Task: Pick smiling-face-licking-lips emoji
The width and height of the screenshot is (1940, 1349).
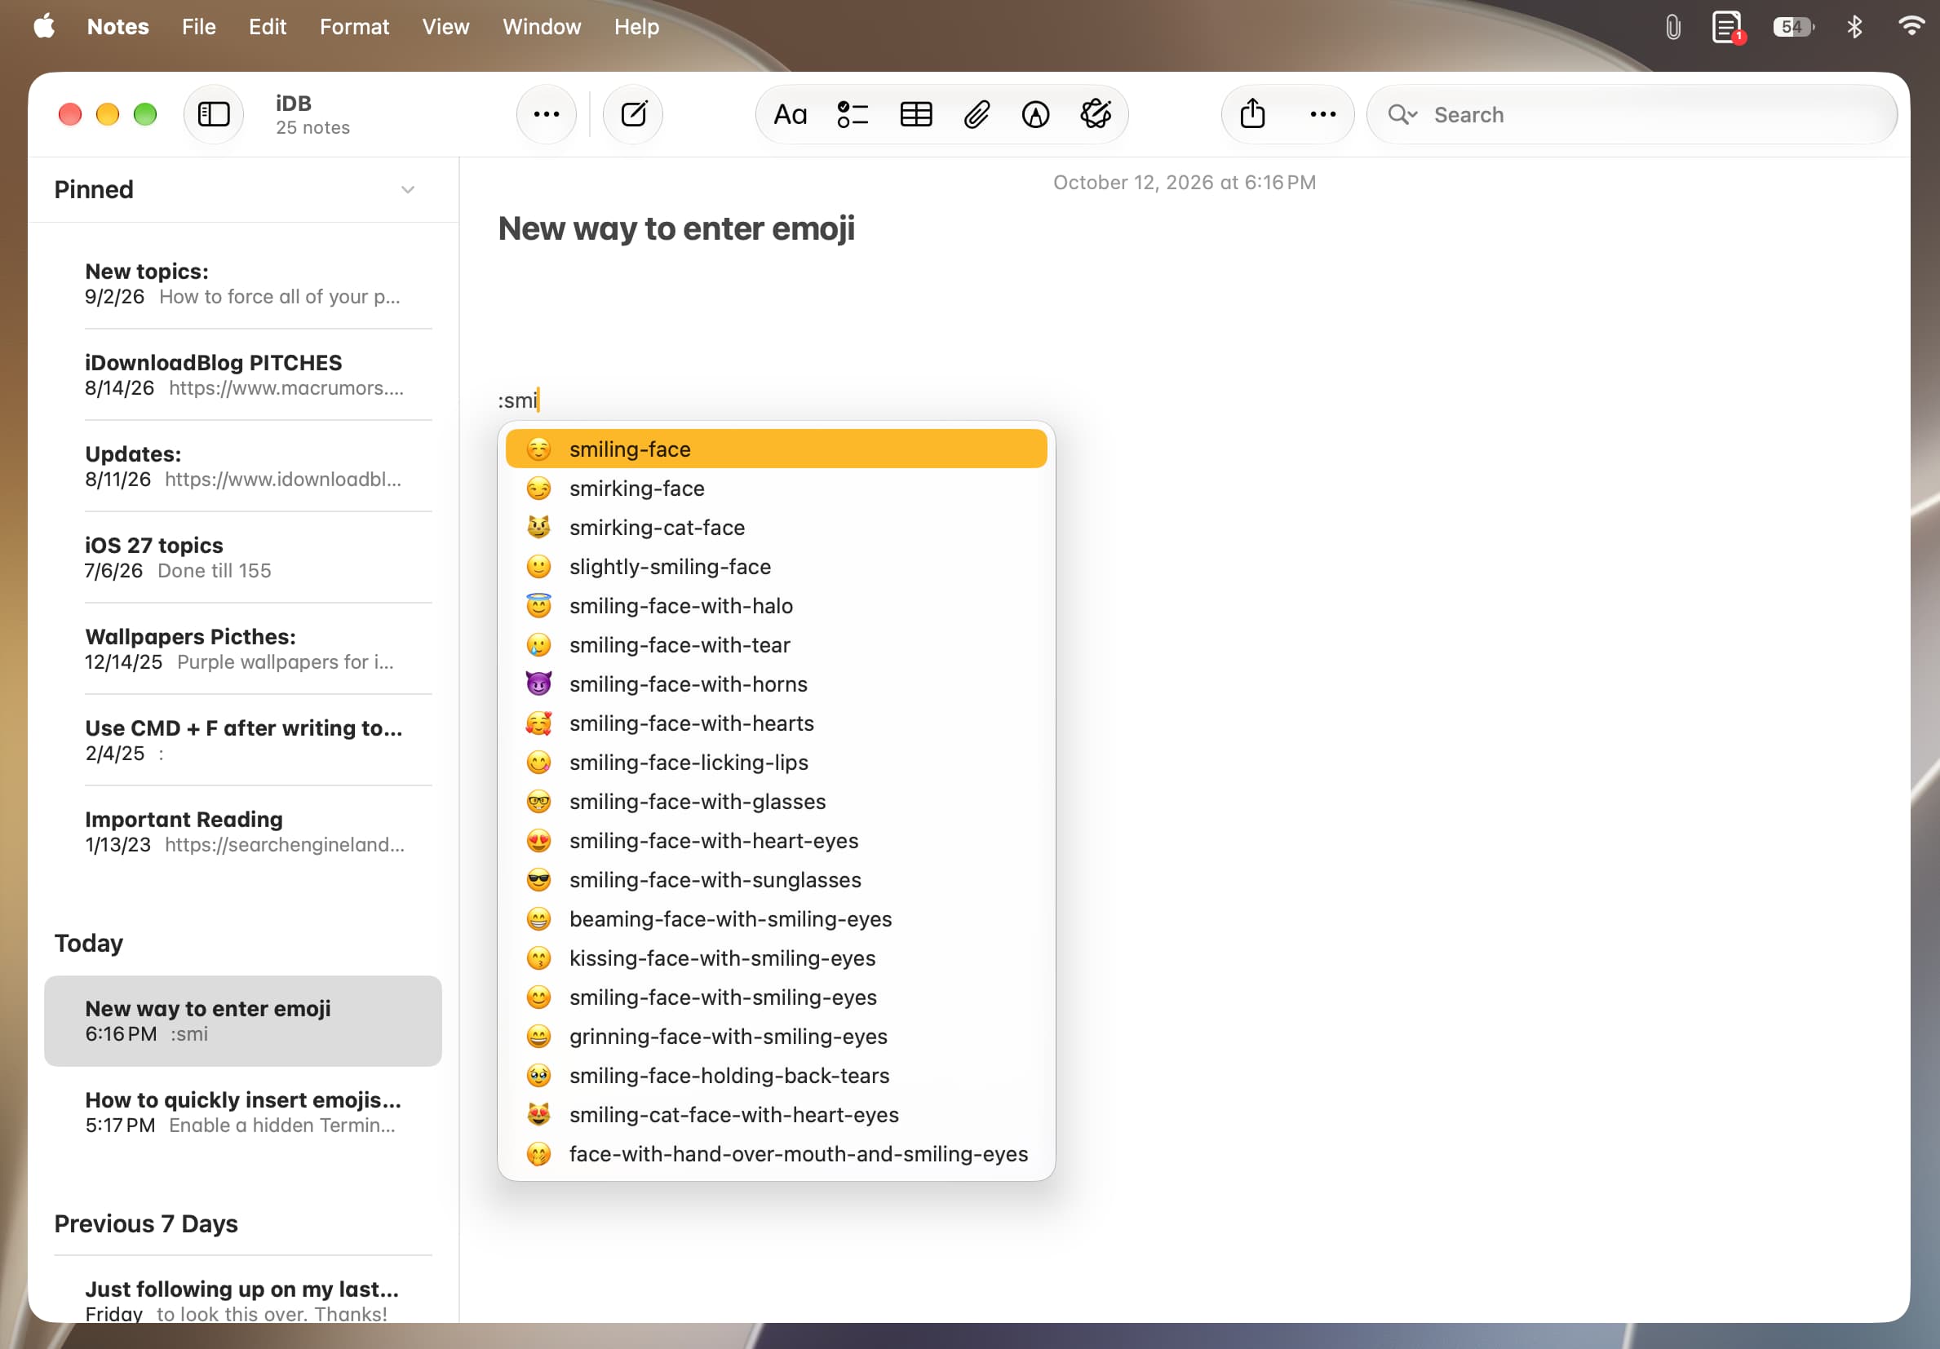Action: [776, 762]
